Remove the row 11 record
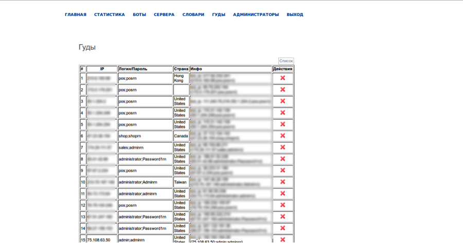Viewport: 463px width, 243px height. pos(282,193)
